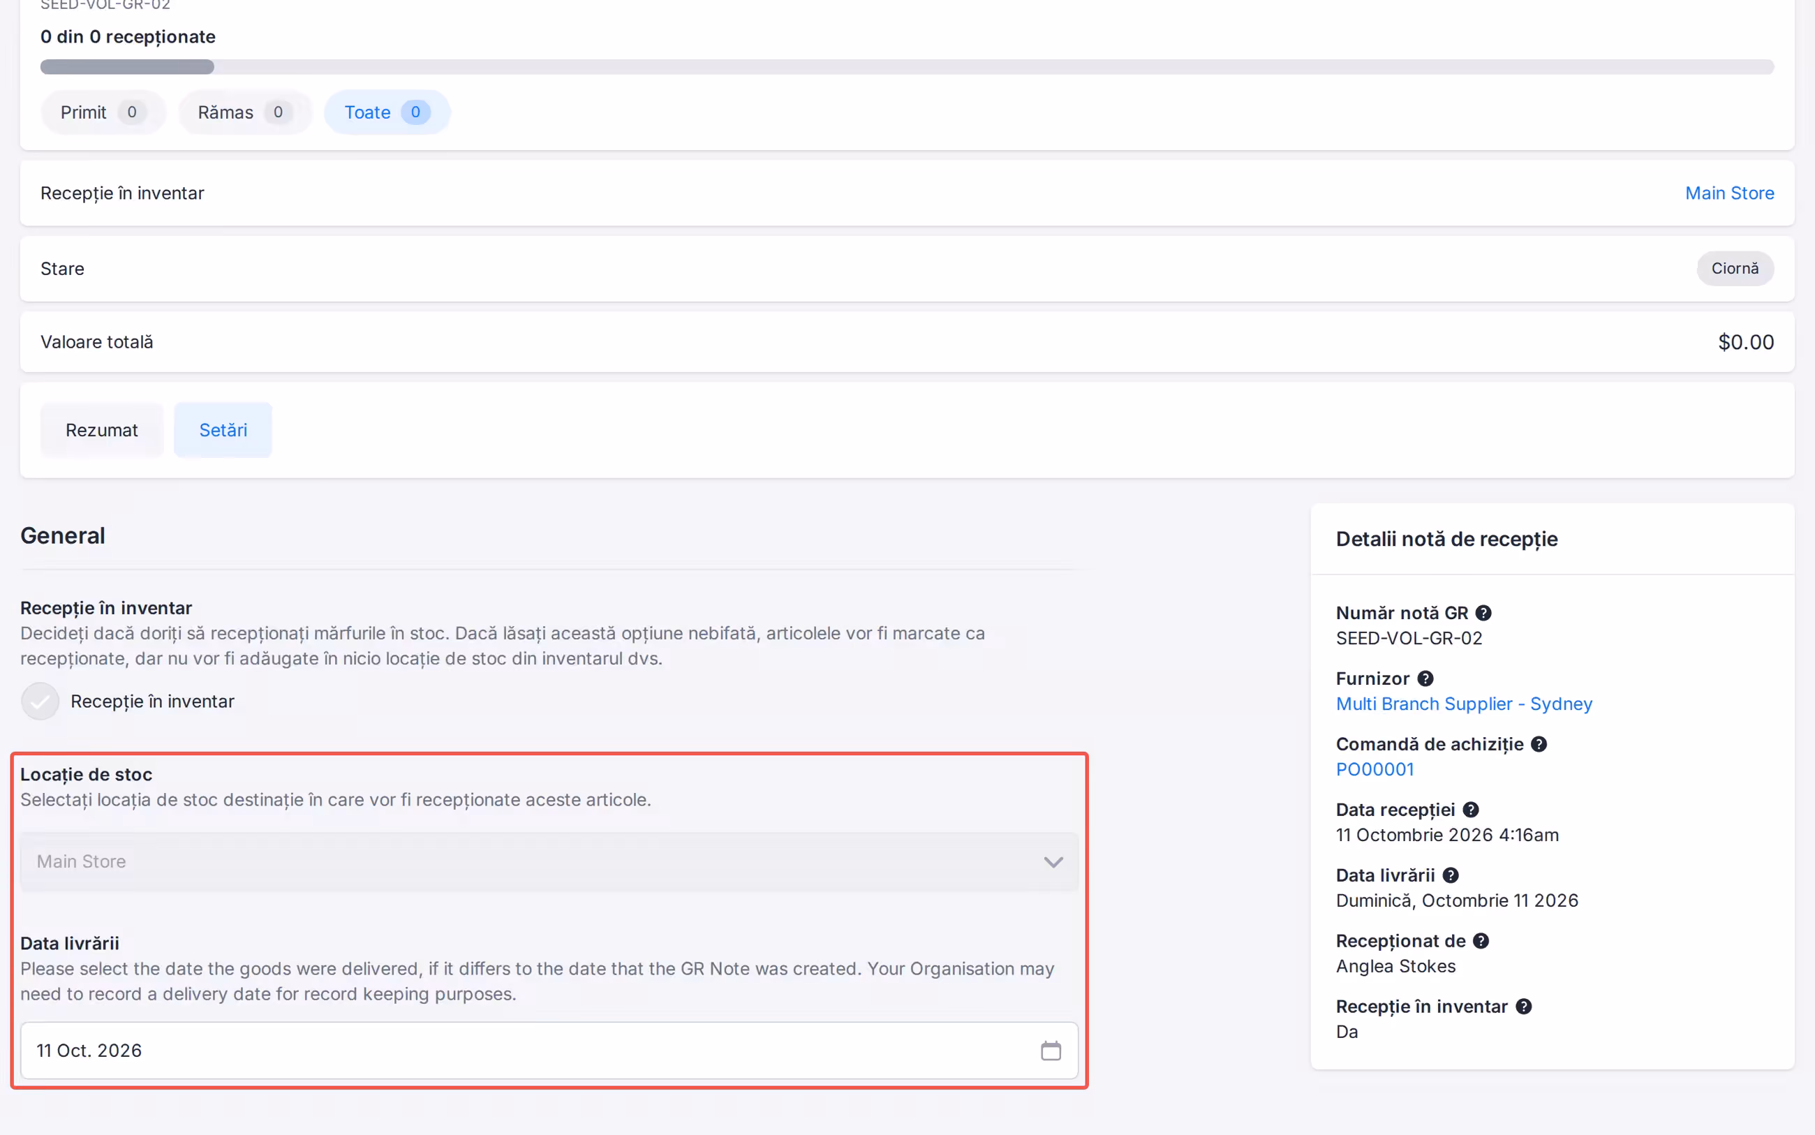The image size is (1815, 1135).
Task: Click the Stare label
Action: 62,269
